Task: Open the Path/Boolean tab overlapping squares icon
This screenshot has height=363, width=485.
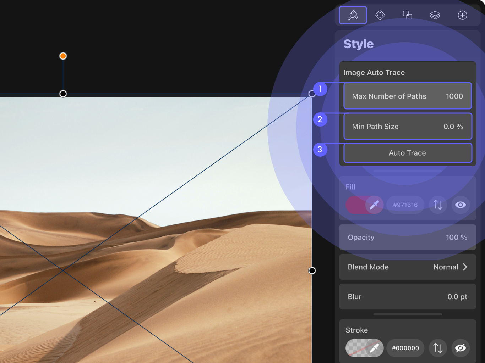Action: click(408, 15)
